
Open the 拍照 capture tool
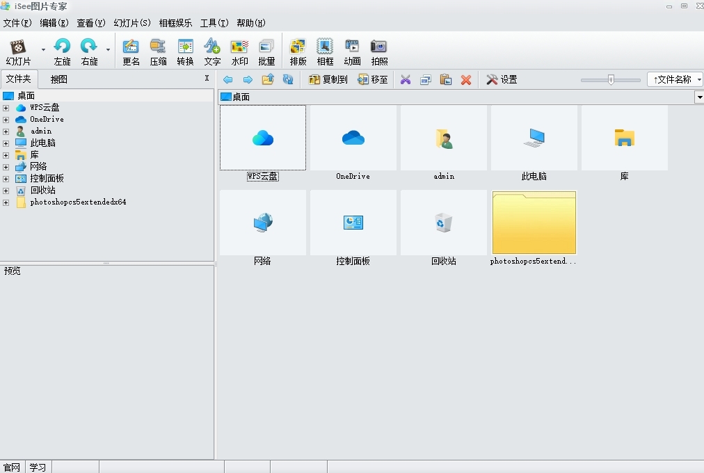(x=379, y=50)
